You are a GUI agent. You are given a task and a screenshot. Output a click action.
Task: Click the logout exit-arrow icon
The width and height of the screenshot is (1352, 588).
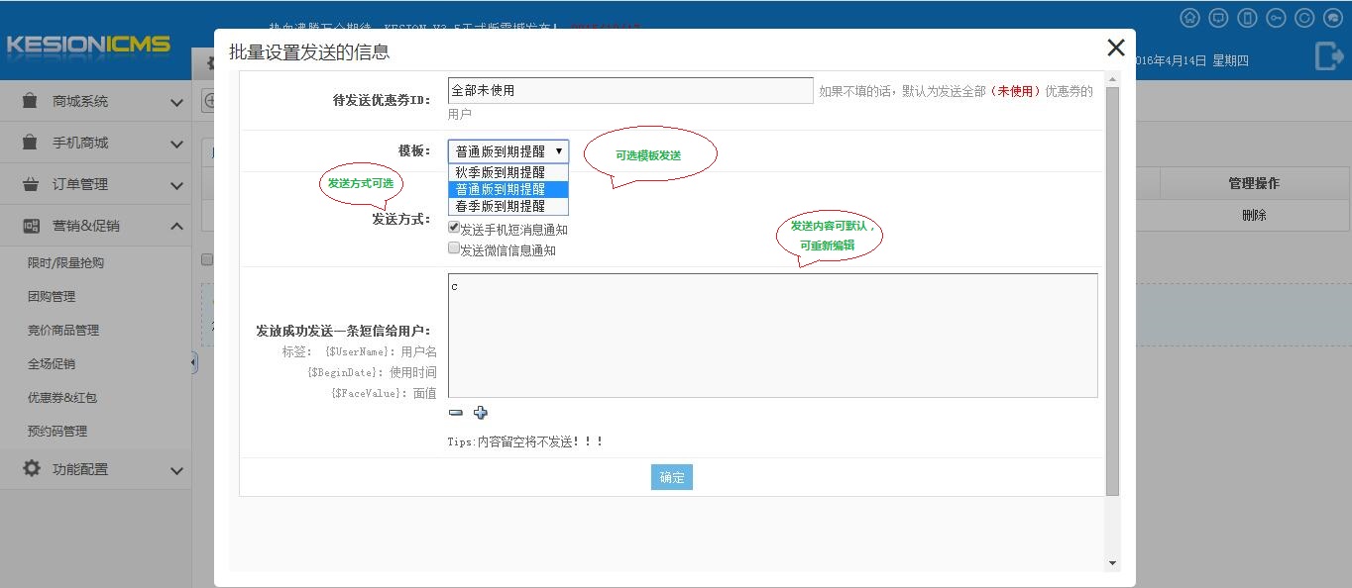[1328, 56]
